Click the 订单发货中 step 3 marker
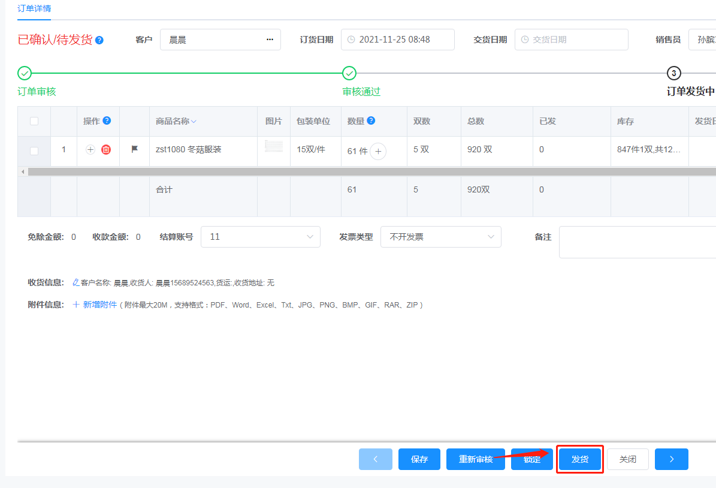 (673, 73)
